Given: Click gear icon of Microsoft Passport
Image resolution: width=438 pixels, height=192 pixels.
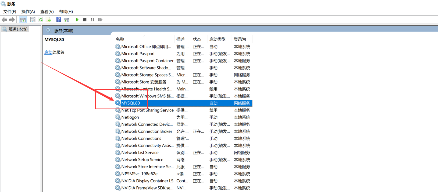Looking at the screenshot, I should (x=118, y=54).
